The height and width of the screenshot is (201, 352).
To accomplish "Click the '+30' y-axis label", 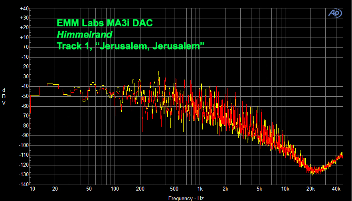I will pos(24,18).
